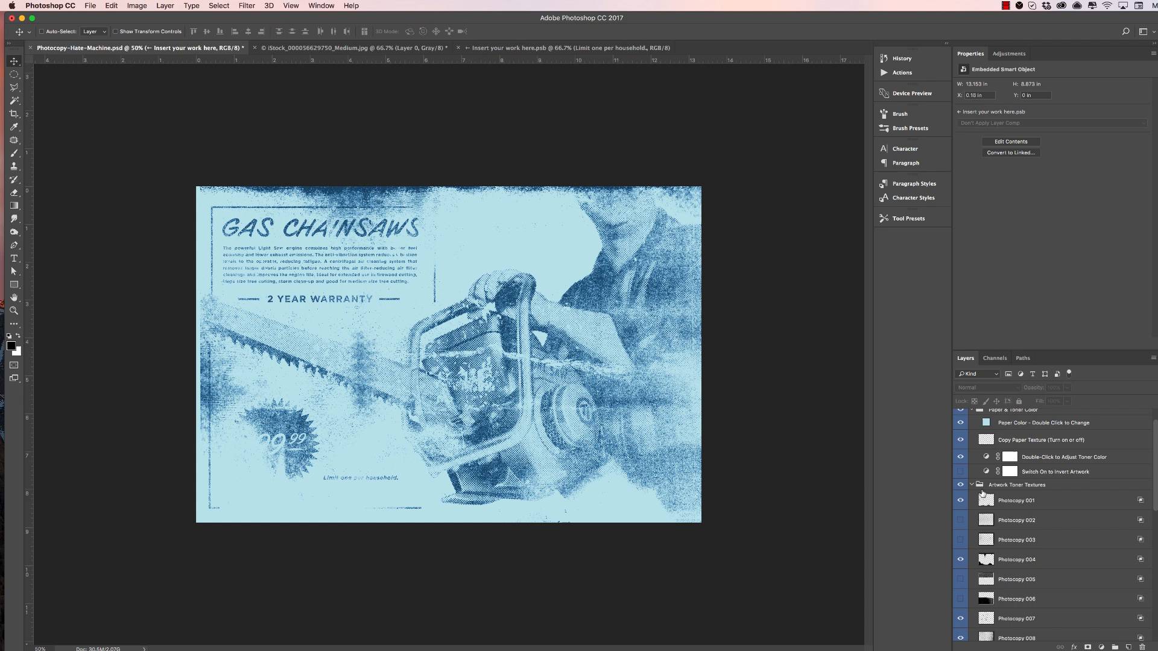
Task: Select the Eyedropper tool
Action: (14, 127)
